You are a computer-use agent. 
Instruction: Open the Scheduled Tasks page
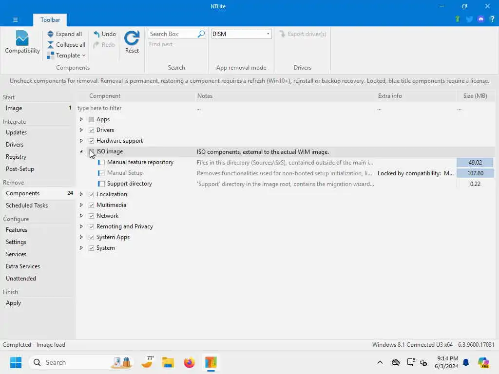click(38, 206)
